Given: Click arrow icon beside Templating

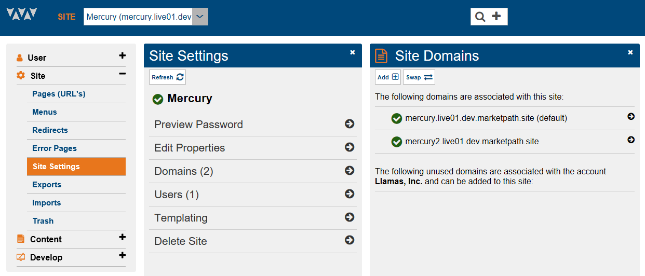Looking at the screenshot, I should pos(350,217).
